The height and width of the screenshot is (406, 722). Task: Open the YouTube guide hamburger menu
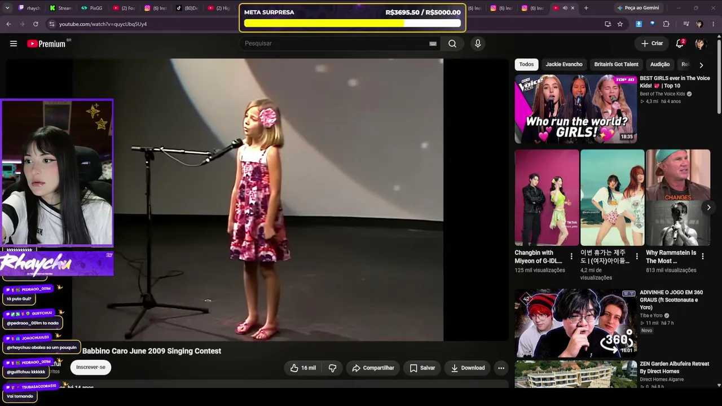click(14, 43)
